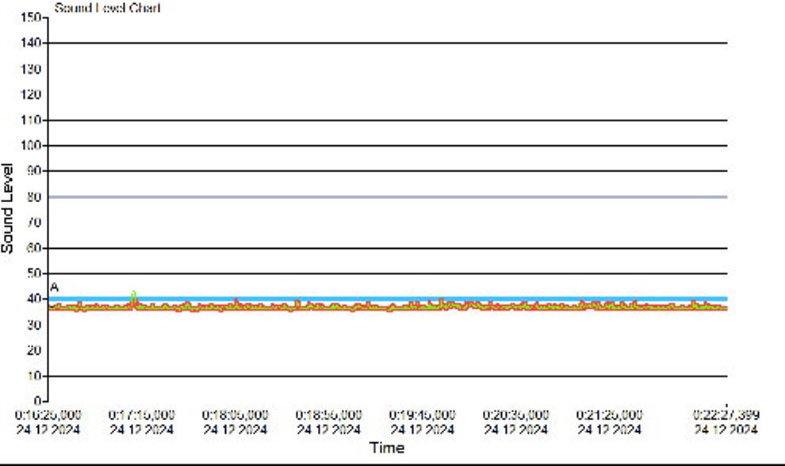Click the Sound Level Chart title
785x466 pixels.
pos(107,9)
